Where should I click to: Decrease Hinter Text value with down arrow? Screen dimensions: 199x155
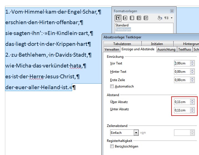pyautogui.click(x=192, y=73)
